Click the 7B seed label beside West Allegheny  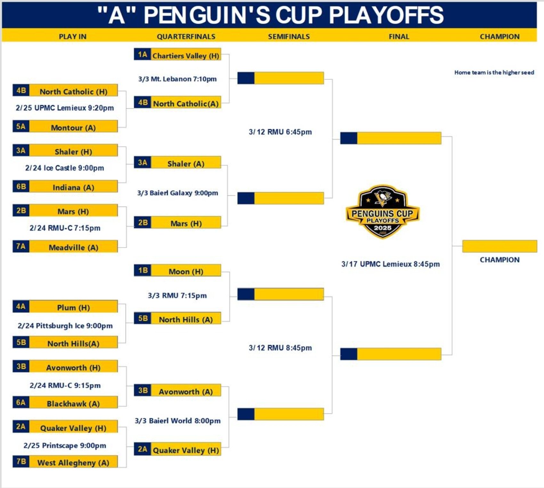pyautogui.click(x=21, y=461)
